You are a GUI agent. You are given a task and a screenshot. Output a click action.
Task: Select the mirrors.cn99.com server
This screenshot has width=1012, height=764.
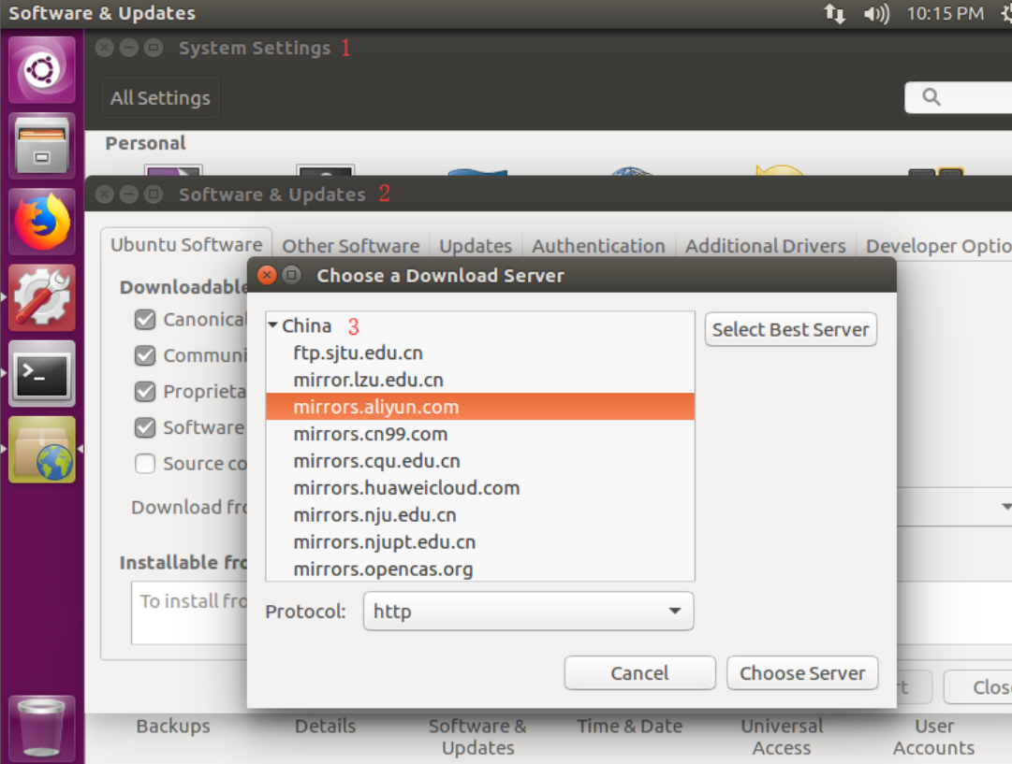pyautogui.click(x=480, y=434)
